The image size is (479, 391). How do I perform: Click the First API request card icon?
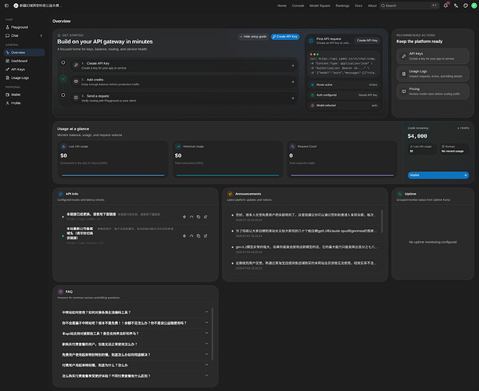tap(311, 41)
